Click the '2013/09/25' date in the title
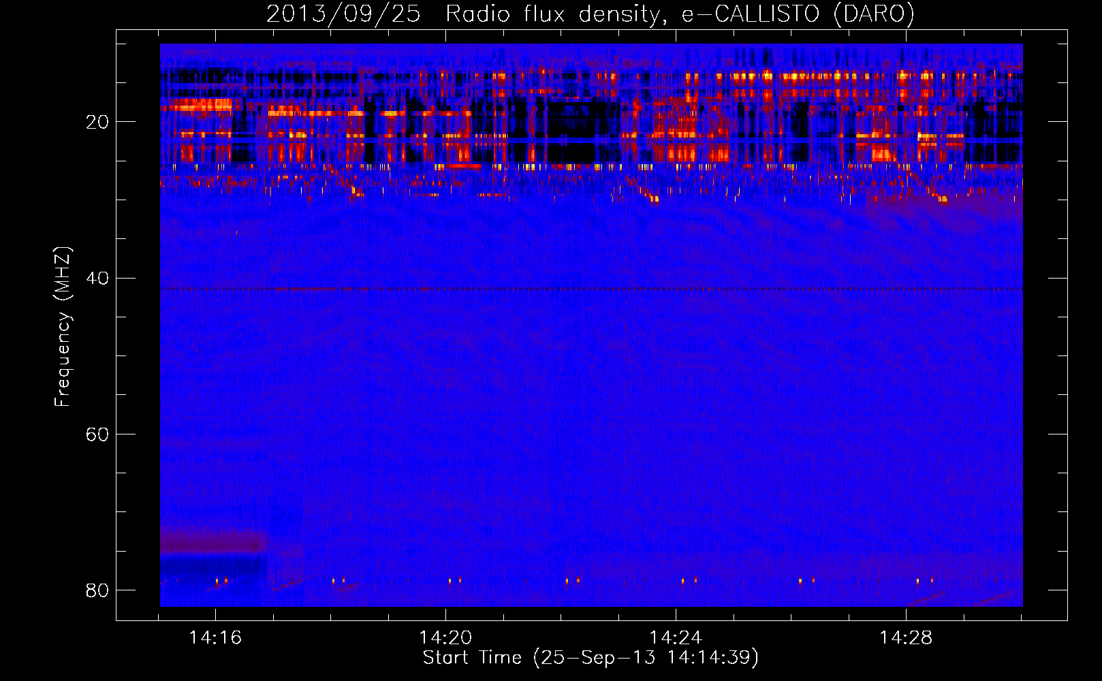 [343, 14]
